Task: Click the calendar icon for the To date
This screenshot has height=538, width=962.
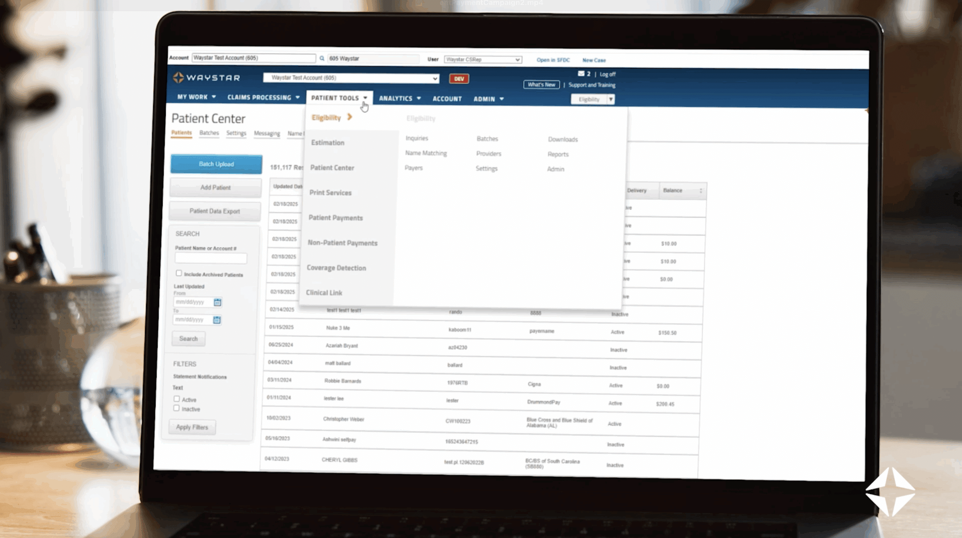Action: pyautogui.click(x=217, y=320)
